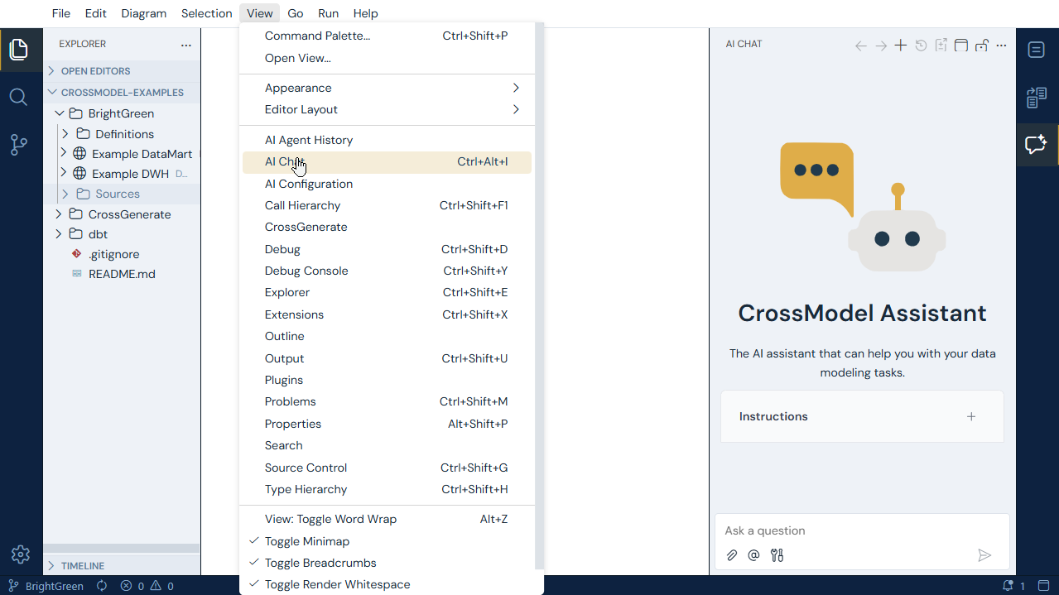Open the Appearance submenu

tap(387, 88)
